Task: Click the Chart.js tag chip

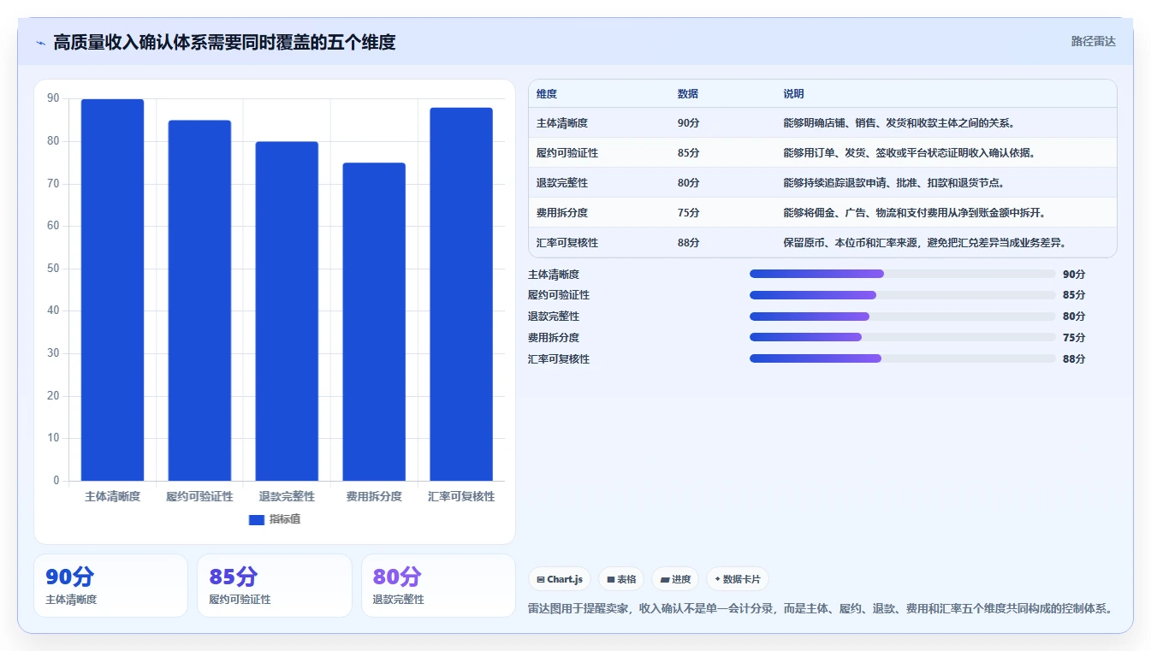Action: (560, 579)
